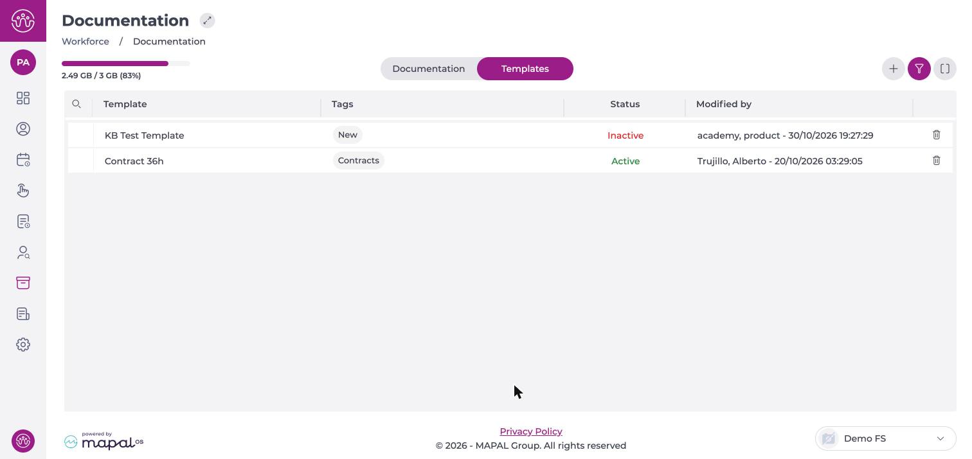Click the Contracts tag chip
This screenshot has width=972, height=459.
click(x=359, y=160)
